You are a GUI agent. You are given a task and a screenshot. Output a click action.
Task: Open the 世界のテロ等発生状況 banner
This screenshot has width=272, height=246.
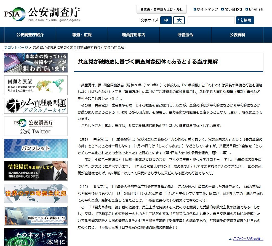(x=36, y=193)
